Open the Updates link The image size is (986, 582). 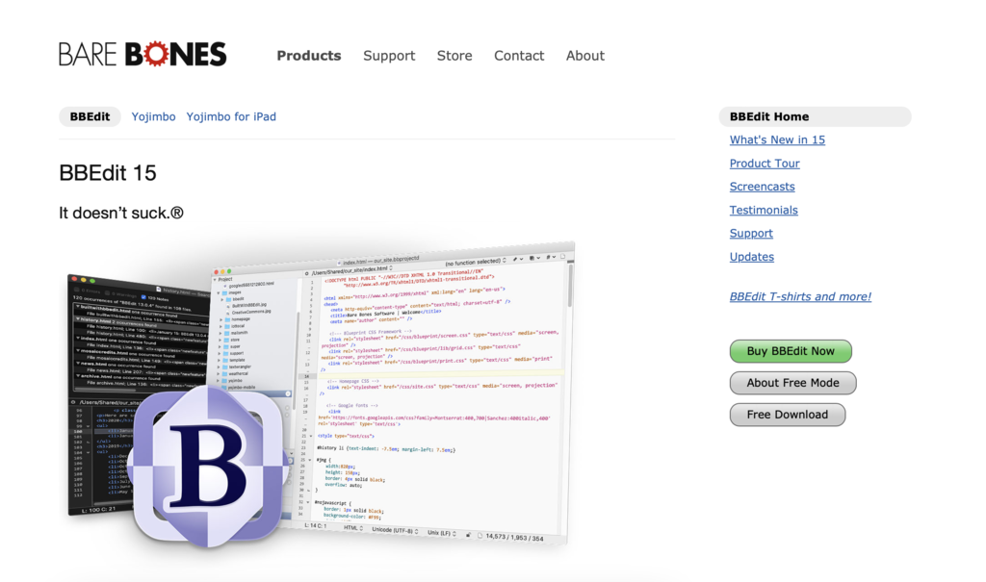point(751,257)
